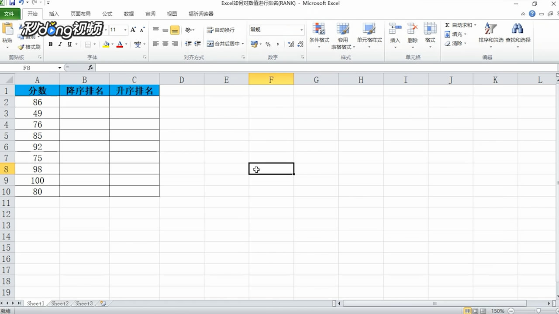The width and height of the screenshot is (559, 314).
Task: Click the Delete cells (删除) icon
Action: [412, 29]
